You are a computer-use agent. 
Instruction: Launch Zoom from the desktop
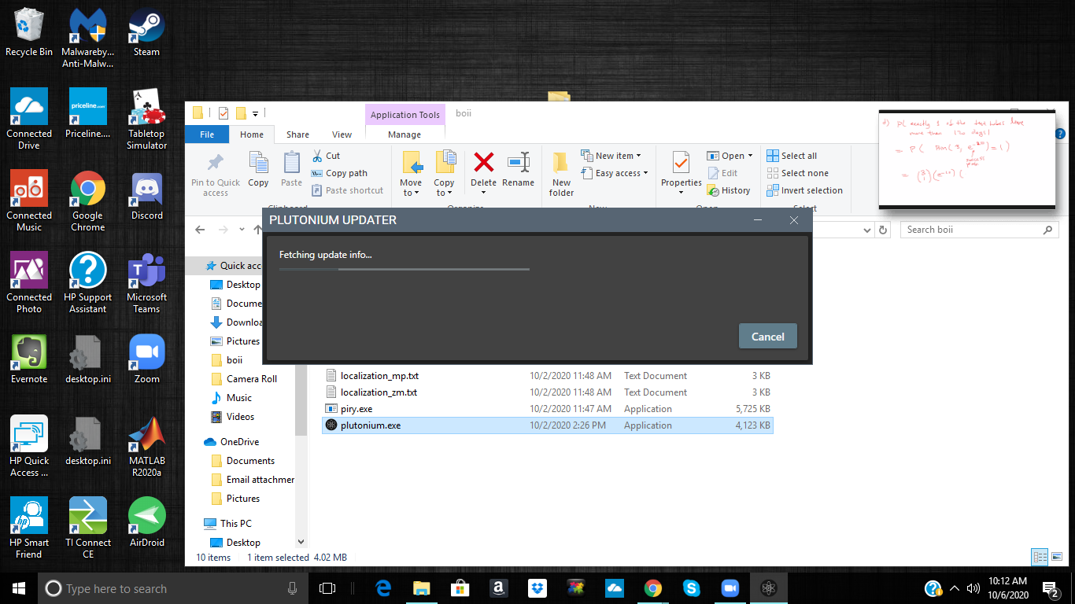pos(146,359)
